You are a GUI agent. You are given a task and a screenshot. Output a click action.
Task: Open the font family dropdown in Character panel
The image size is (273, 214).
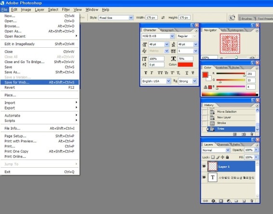[172, 36]
